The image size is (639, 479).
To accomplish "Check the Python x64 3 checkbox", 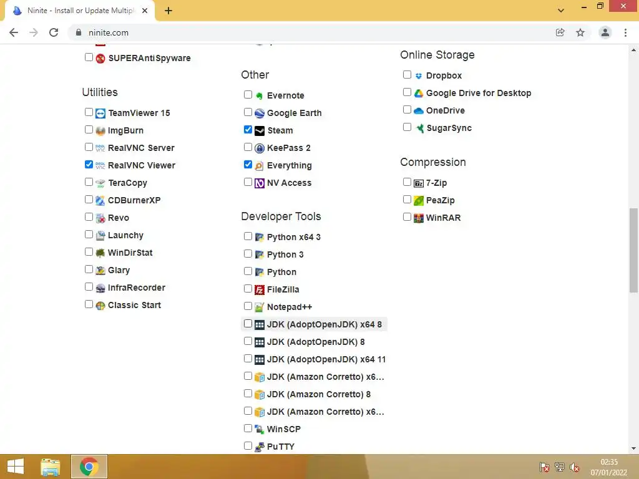I will click(248, 236).
